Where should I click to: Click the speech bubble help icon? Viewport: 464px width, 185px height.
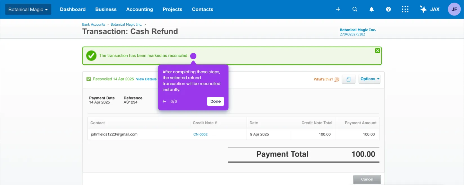(337, 79)
